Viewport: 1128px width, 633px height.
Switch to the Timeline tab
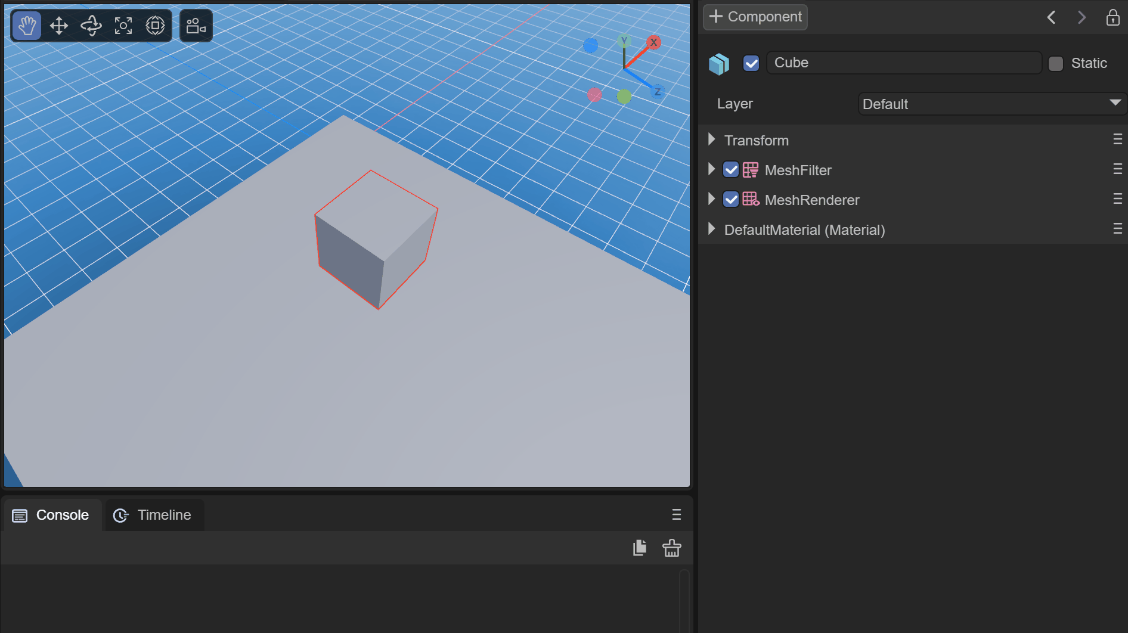pos(154,515)
